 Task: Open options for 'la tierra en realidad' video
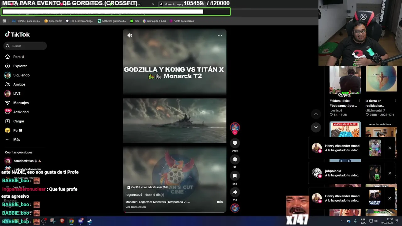pyautogui.click(x=395, y=101)
